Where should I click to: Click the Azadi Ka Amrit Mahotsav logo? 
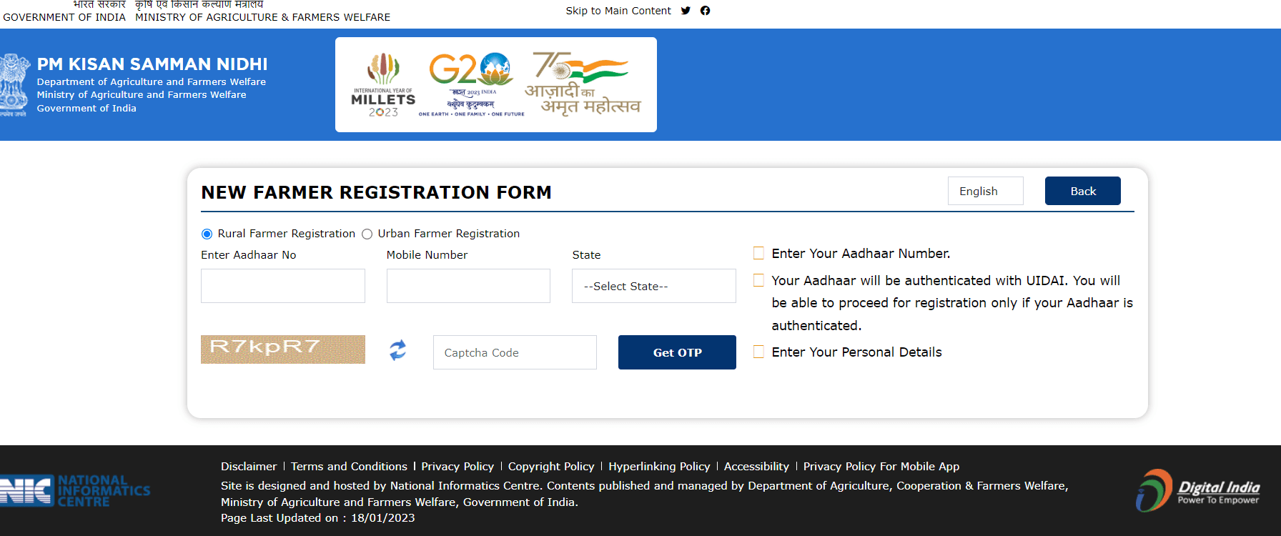click(x=583, y=84)
